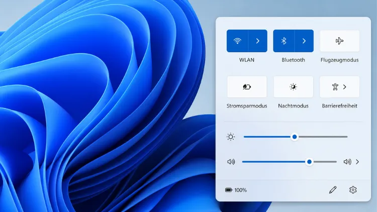Expand the Bluetooth devices chevron
Screen dimensions: 377x212
pyautogui.click(x=304, y=41)
